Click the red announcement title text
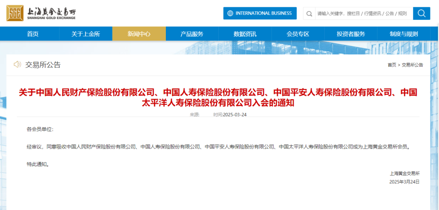Viewport: 439px width, 210px height. [218, 97]
